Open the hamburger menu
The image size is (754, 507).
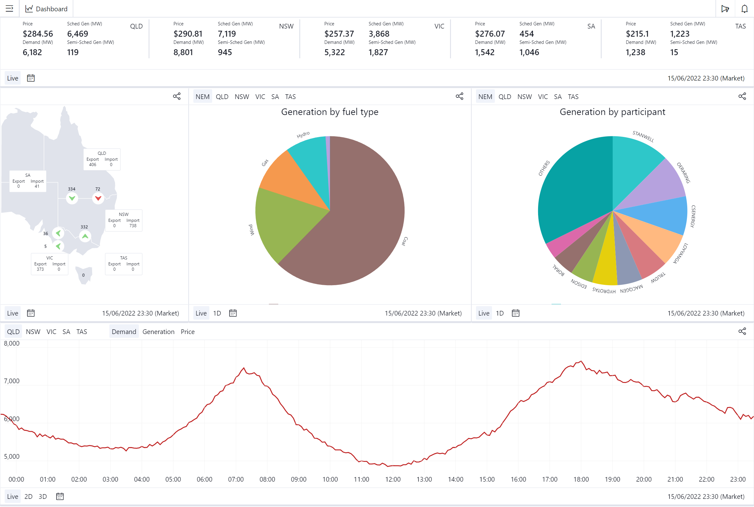[x=9, y=8]
